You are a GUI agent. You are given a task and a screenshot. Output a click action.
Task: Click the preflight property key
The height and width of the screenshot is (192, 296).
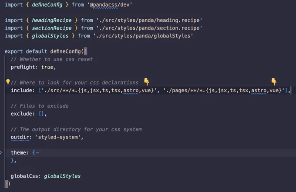coord(23,67)
